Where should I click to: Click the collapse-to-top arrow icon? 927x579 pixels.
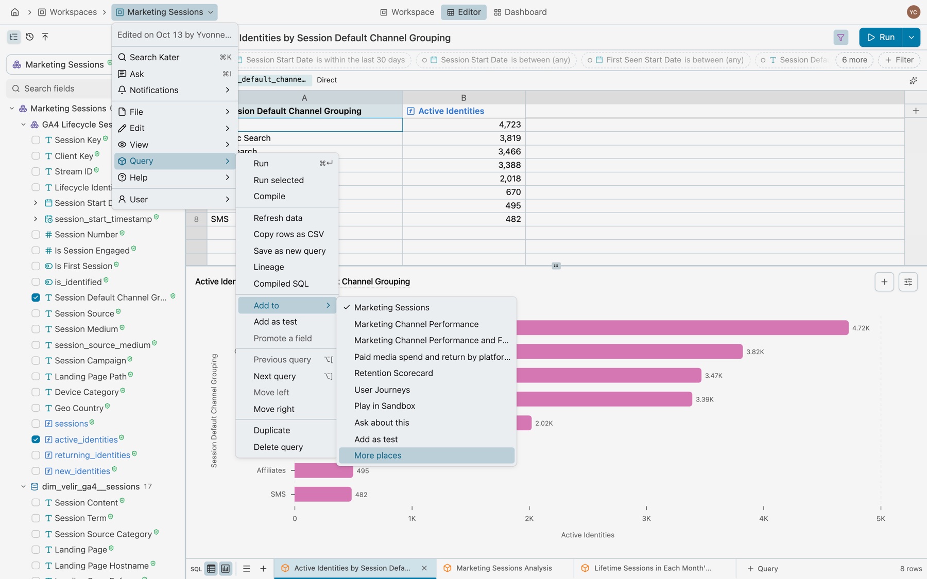[x=45, y=37]
